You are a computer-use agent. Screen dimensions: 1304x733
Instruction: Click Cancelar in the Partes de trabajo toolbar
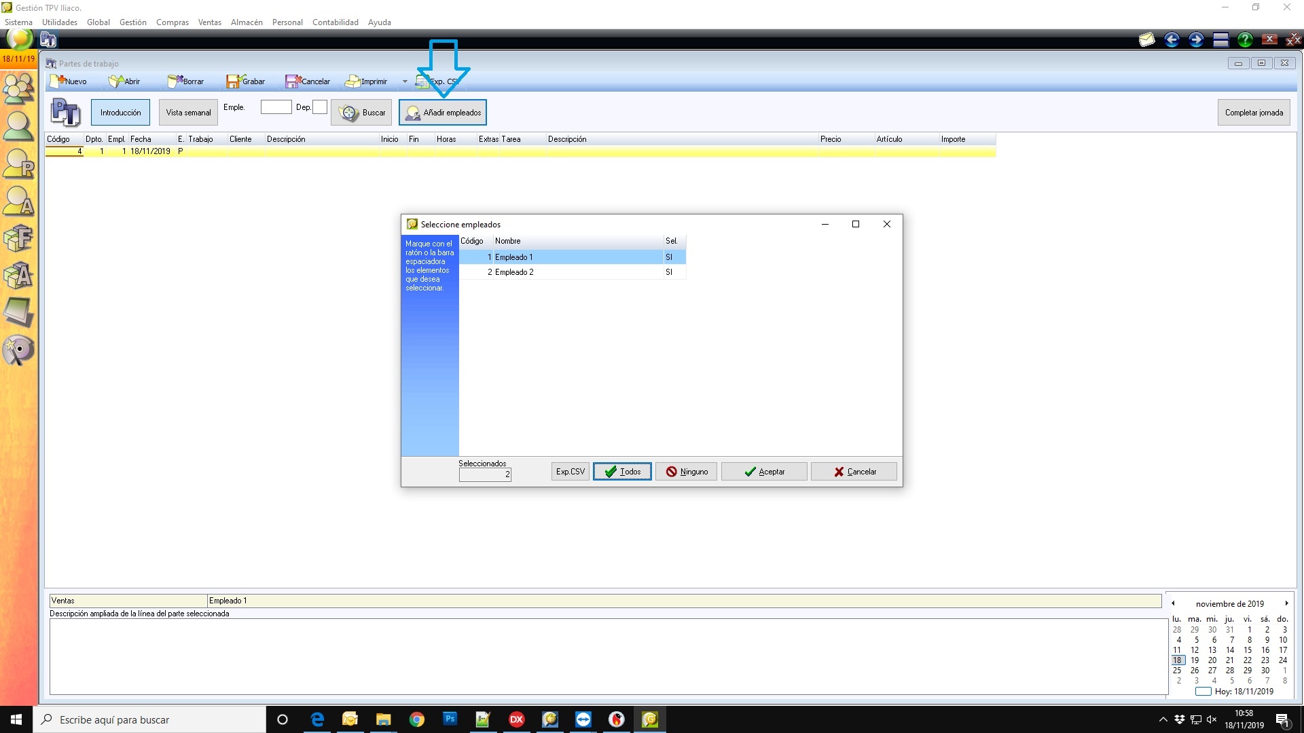pyautogui.click(x=308, y=81)
